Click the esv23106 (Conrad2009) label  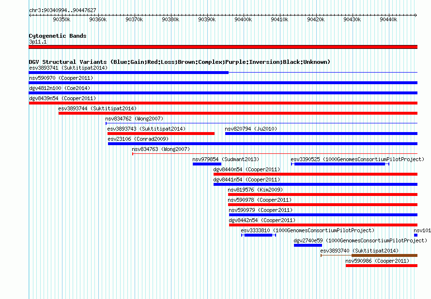(138, 139)
